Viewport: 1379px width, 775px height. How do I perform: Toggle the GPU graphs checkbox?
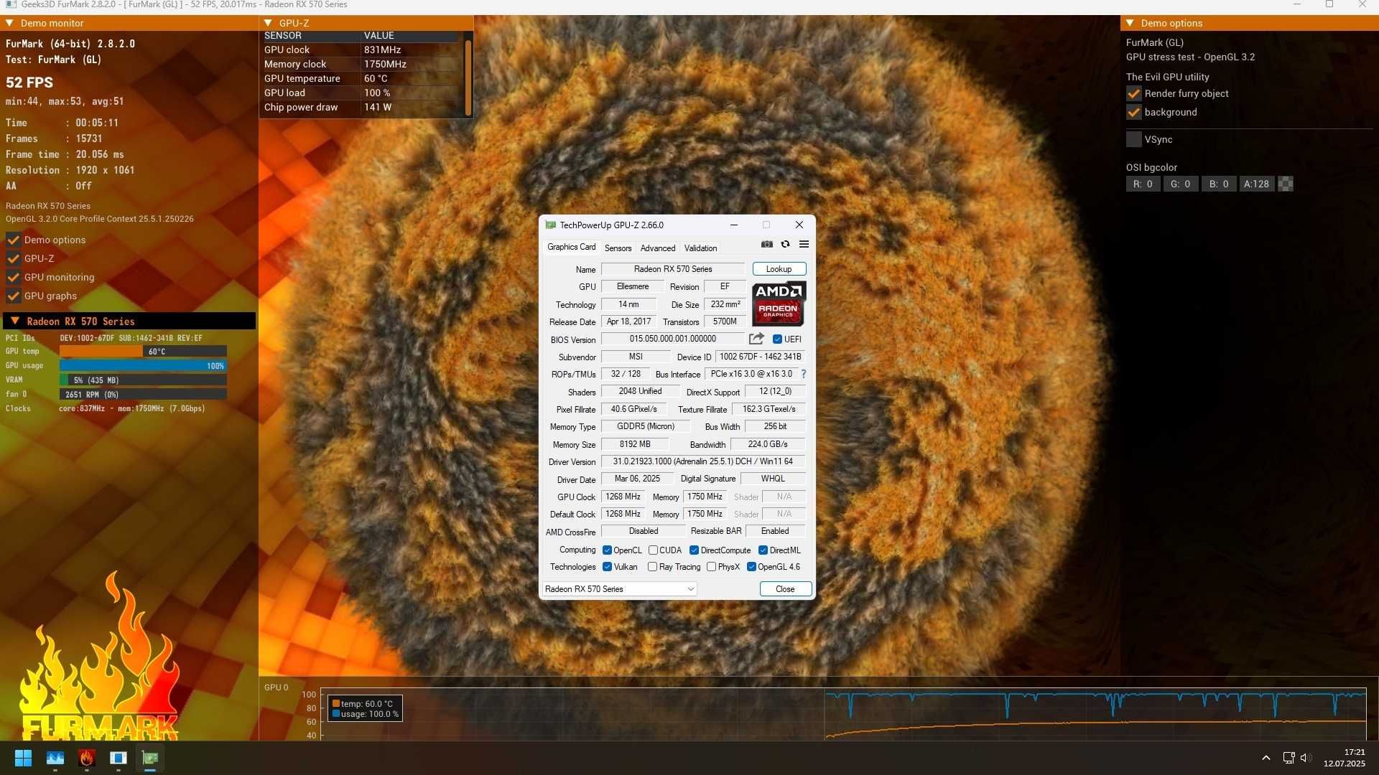point(13,296)
